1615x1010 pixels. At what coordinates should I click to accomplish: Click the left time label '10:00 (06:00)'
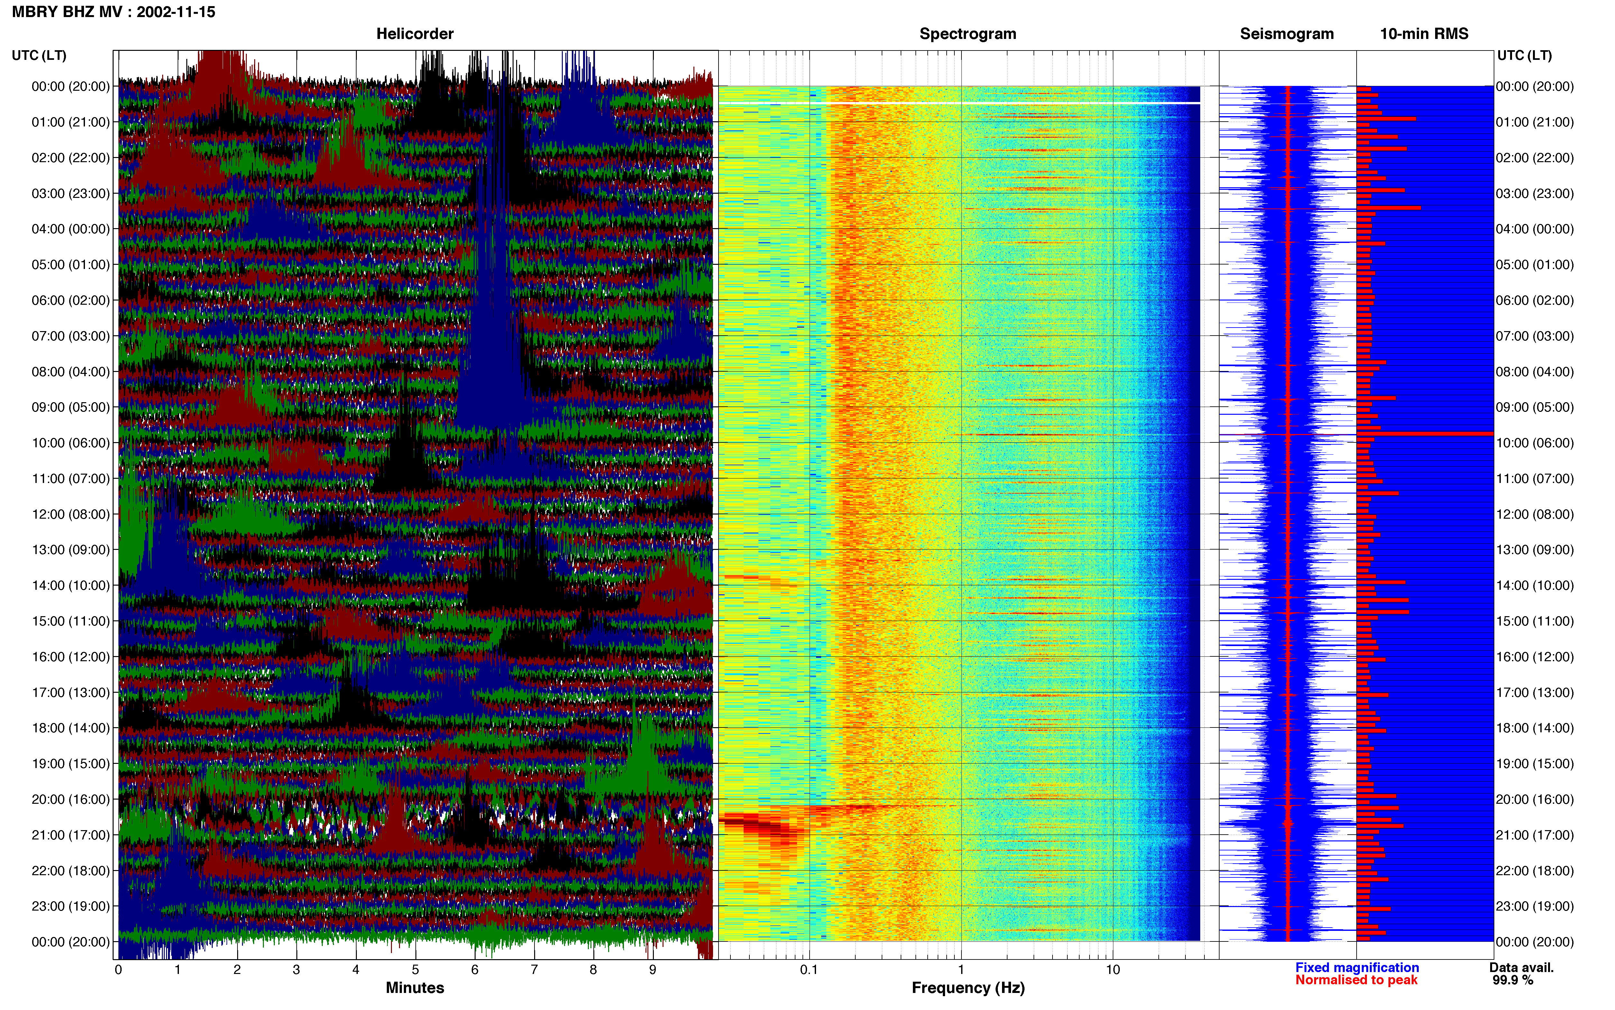pyautogui.click(x=71, y=443)
